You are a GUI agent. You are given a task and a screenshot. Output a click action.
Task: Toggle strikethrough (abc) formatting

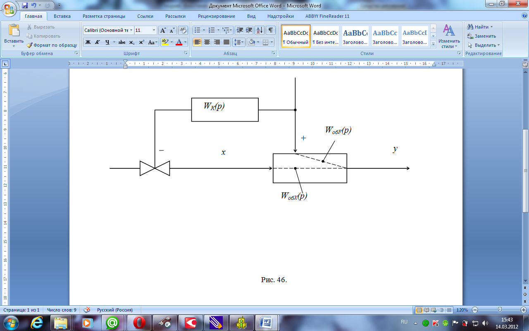pyautogui.click(x=122, y=42)
